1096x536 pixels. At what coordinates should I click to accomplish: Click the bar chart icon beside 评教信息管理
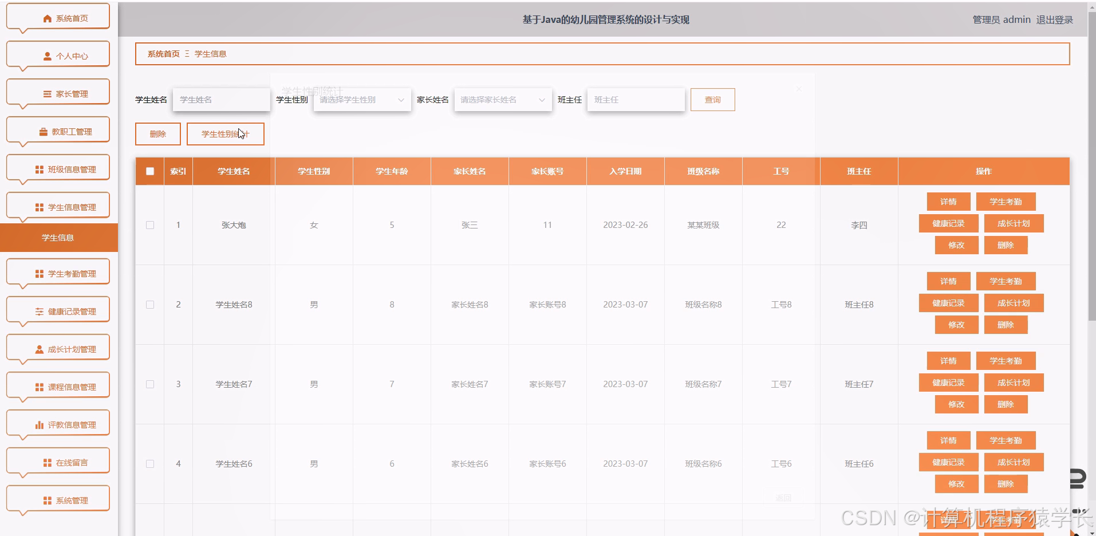(x=40, y=425)
